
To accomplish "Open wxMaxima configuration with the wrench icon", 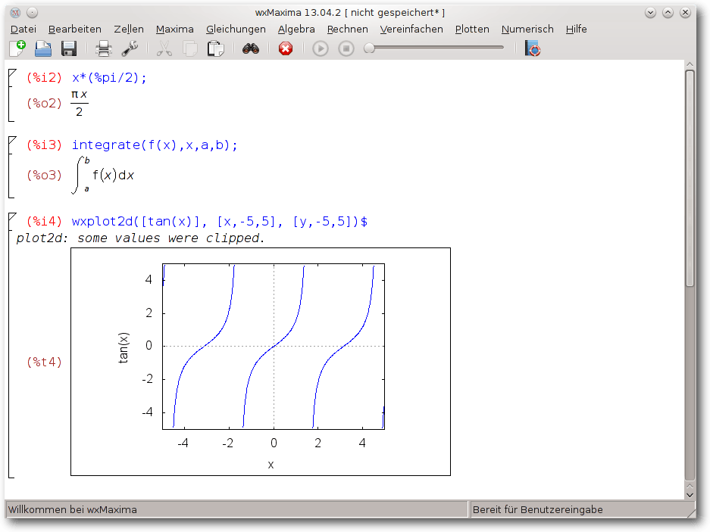I will click(x=130, y=48).
